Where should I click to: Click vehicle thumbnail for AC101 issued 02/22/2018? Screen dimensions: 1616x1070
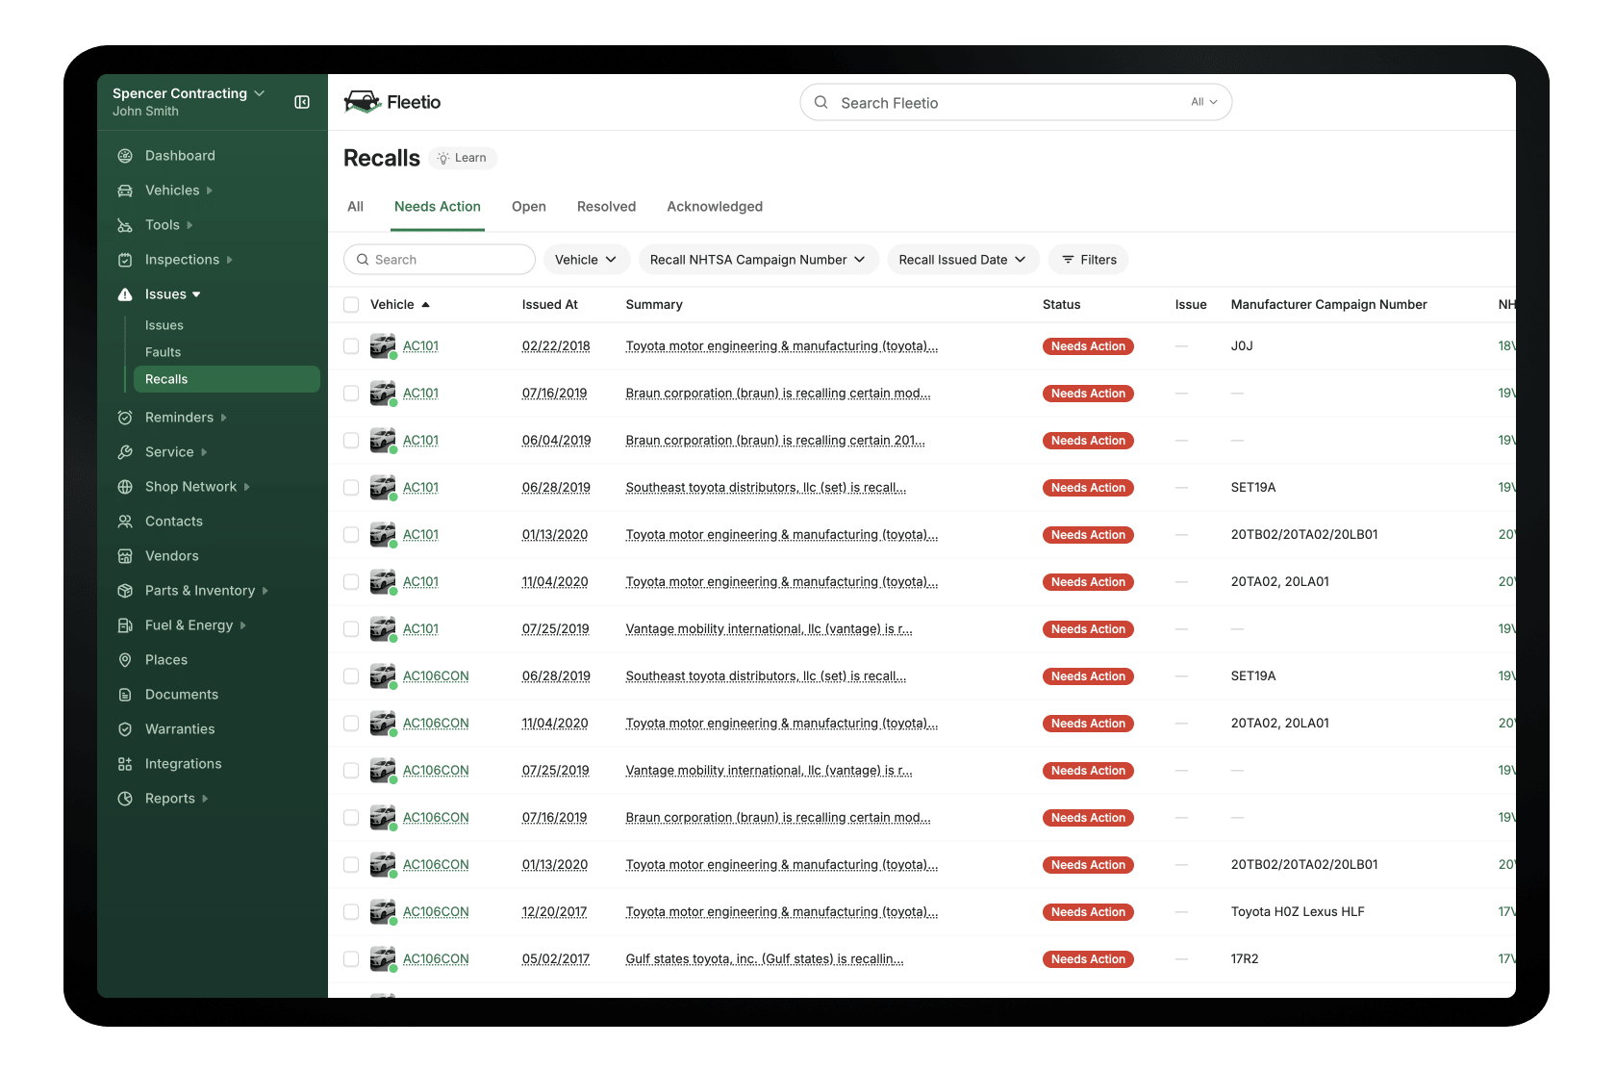(383, 345)
